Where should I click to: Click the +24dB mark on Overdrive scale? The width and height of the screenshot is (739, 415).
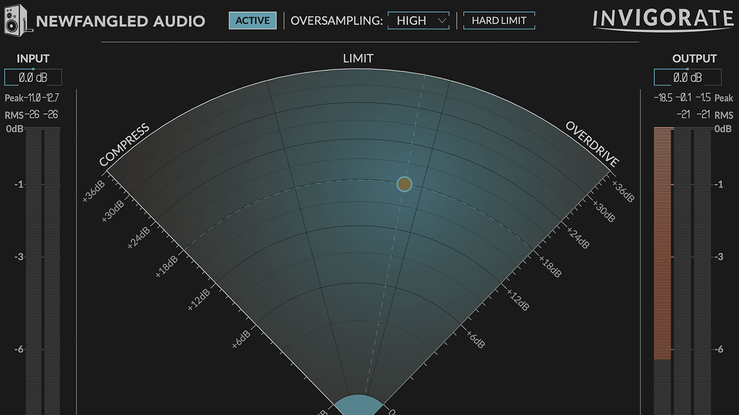(x=578, y=237)
